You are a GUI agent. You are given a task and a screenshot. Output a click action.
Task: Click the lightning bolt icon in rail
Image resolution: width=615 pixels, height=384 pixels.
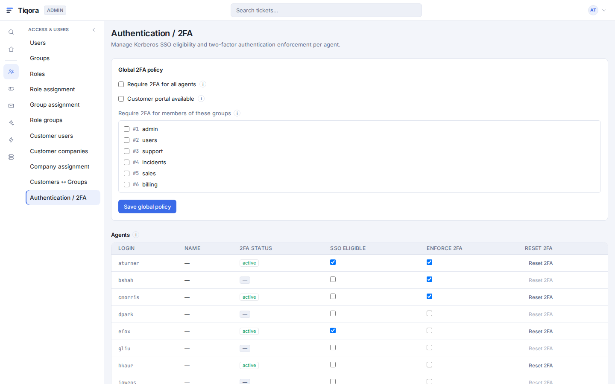(11, 140)
